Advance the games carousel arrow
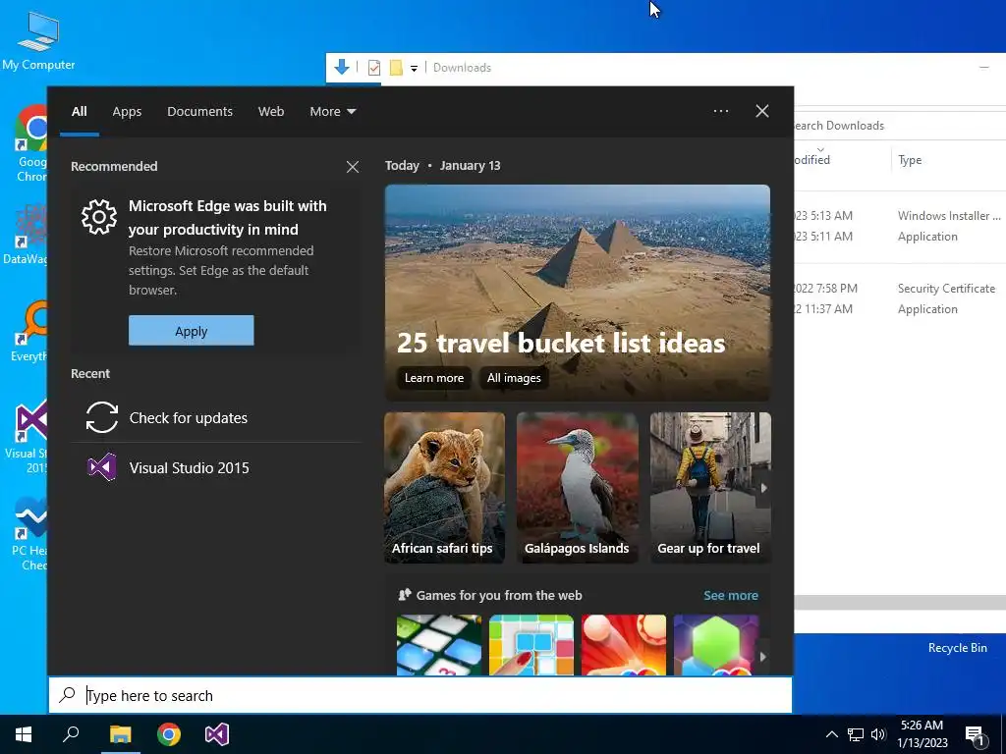1006x754 pixels. click(x=762, y=657)
